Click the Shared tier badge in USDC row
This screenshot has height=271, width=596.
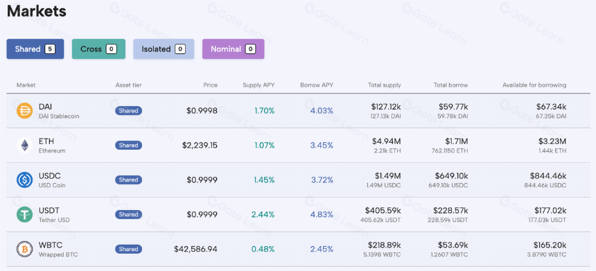click(x=128, y=180)
